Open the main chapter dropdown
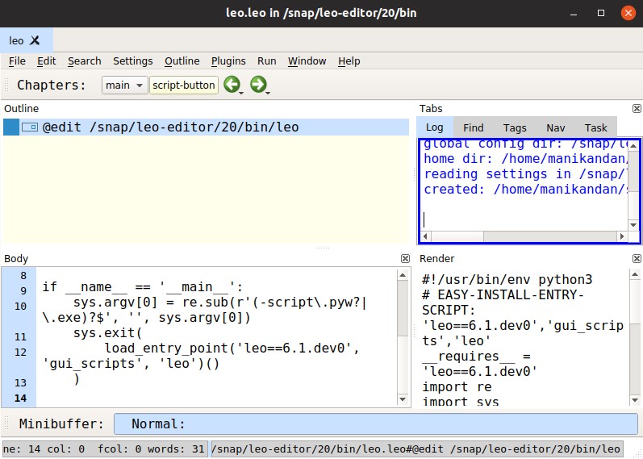 (125, 85)
